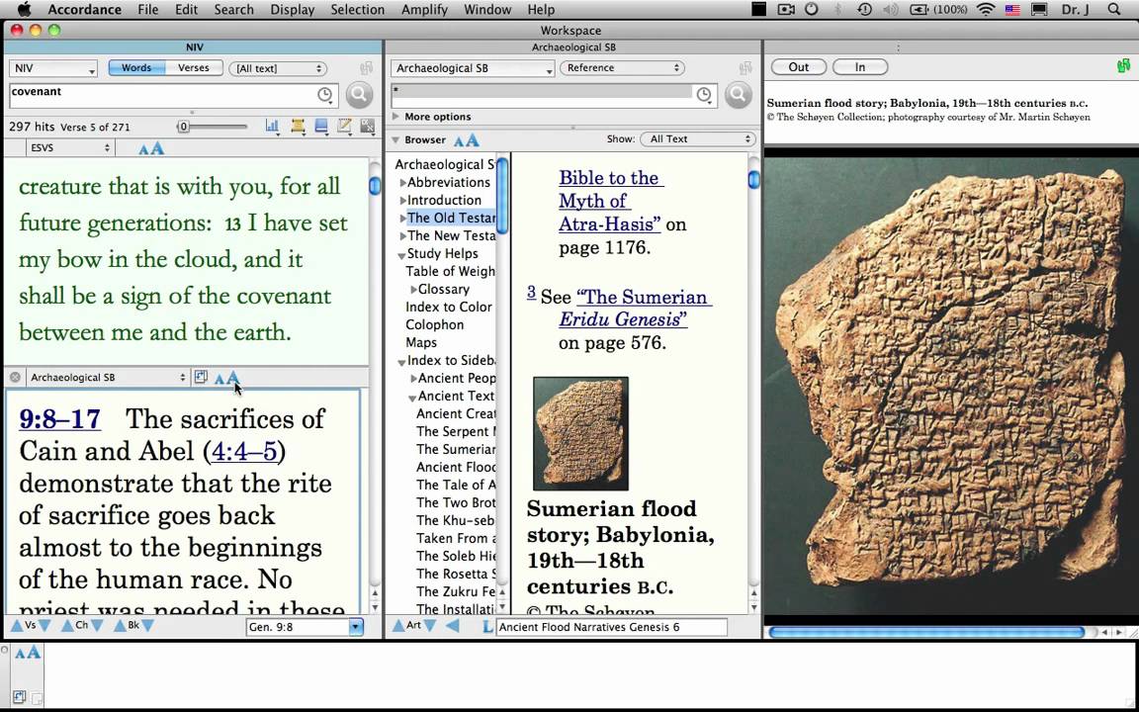Click the In zoom button
The width and height of the screenshot is (1139, 712).
pos(860,67)
